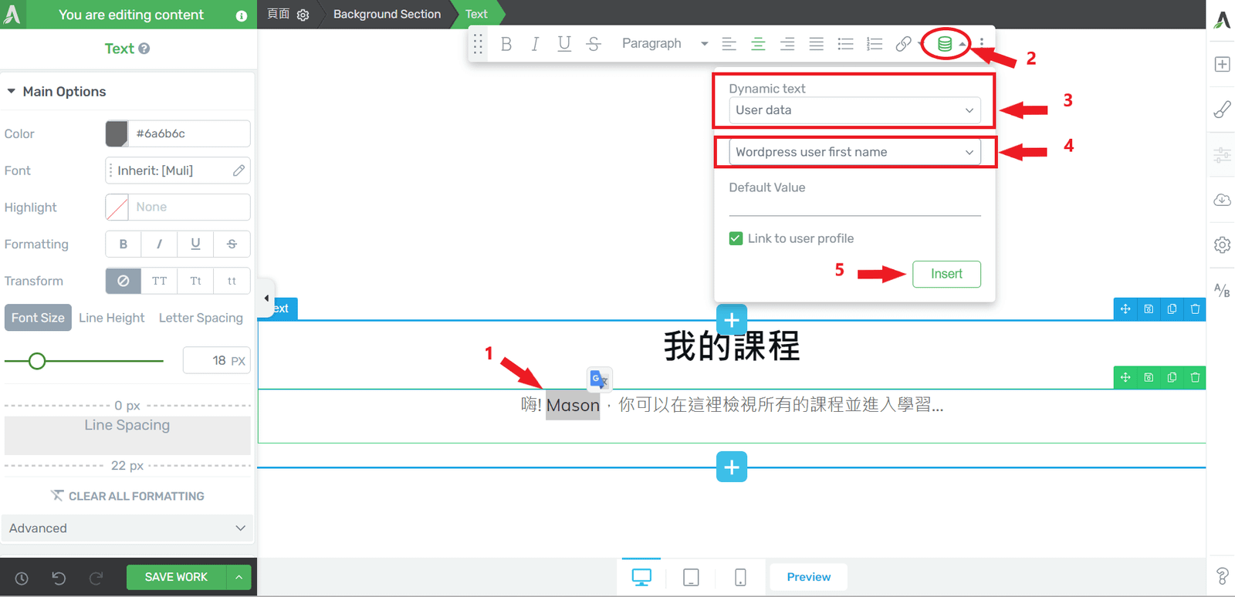Apply strikethrough from the floating toolbar

coord(594,44)
